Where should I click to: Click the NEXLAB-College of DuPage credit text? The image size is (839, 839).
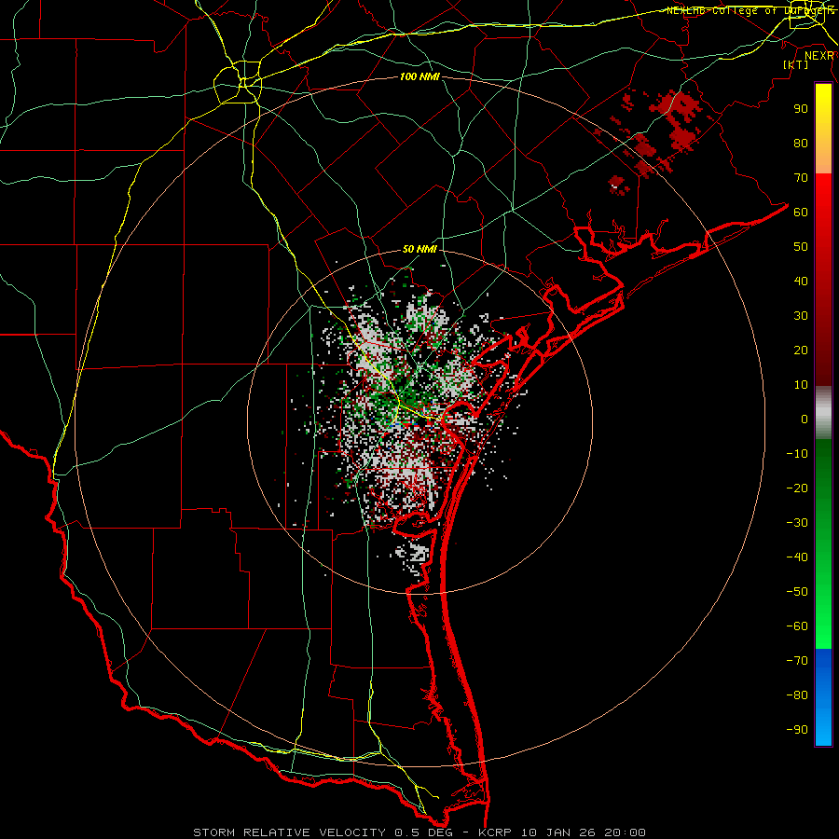click(750, 10)
